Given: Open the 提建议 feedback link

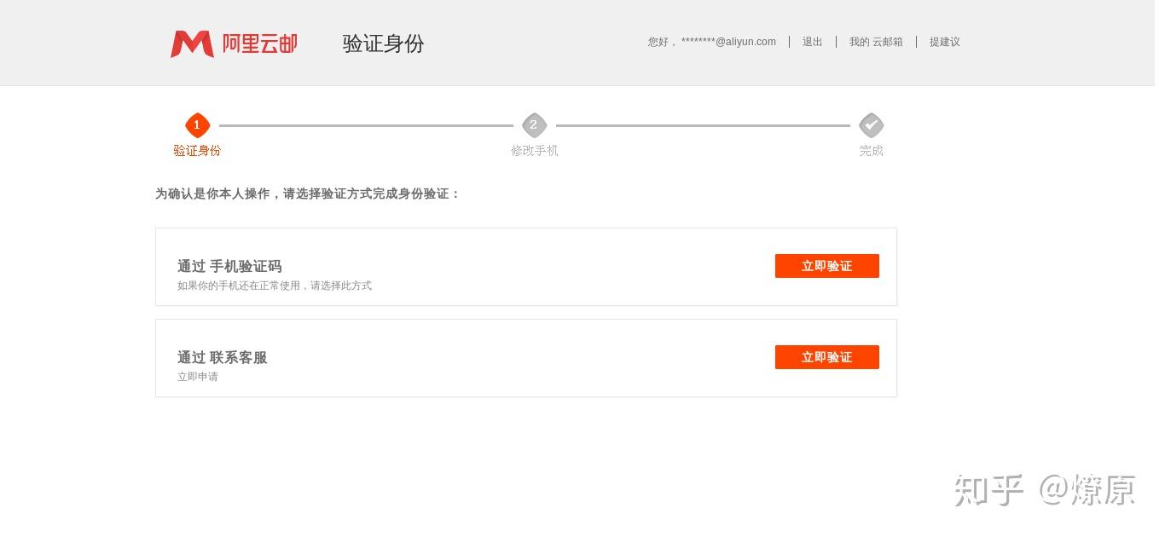Looking at the screenshot, I should tap(944, 42).
